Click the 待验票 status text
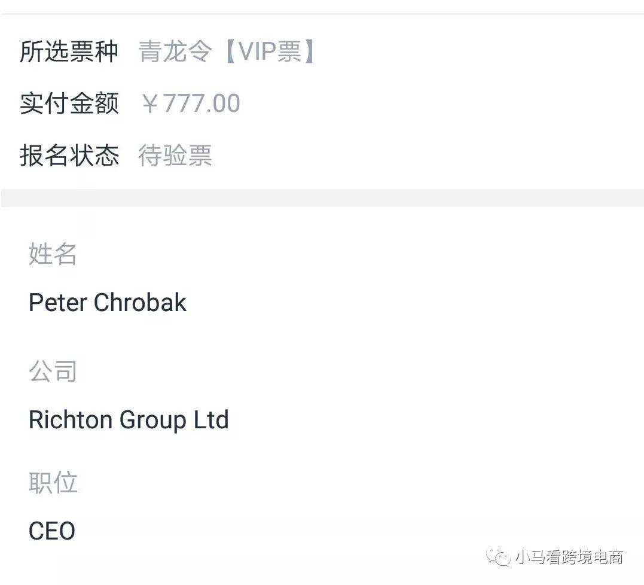 click(x=175, y=156)
